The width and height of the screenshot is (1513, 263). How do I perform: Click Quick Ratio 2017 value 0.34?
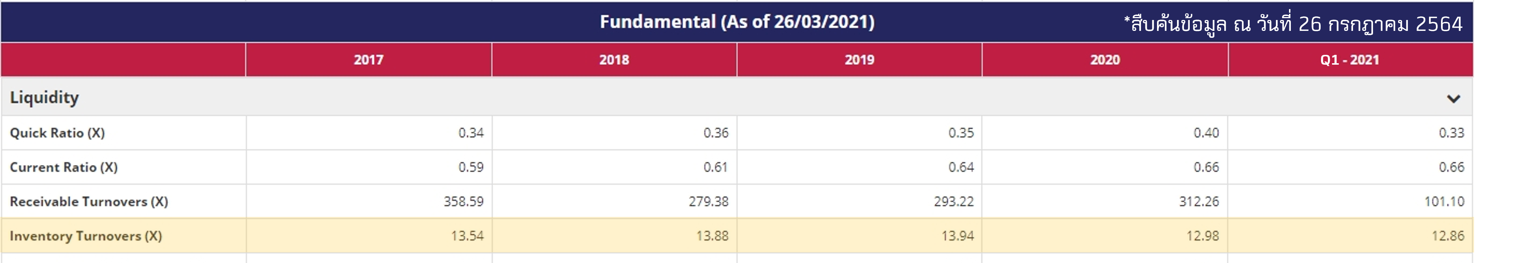click(x=471, y=133)
